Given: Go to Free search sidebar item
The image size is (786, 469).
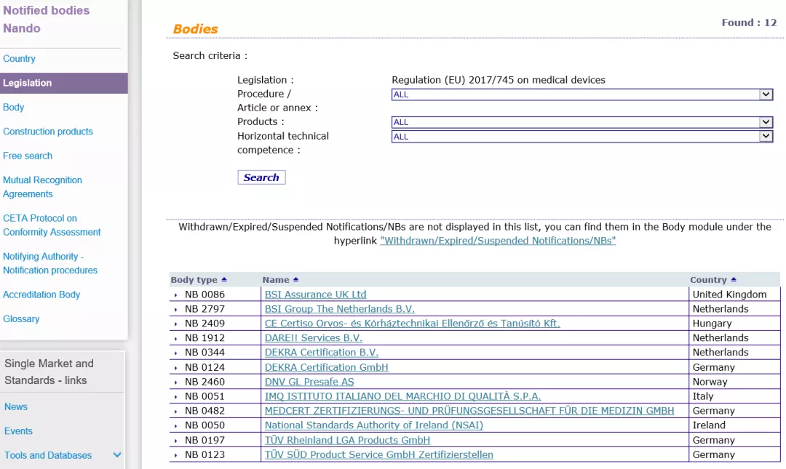Looking at the screenshot, I should (x=28, y=156).
